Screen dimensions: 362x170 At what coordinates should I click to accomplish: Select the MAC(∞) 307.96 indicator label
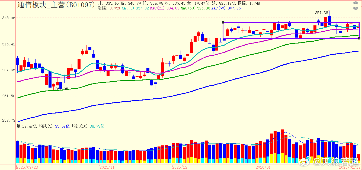click(x=226, y=8)
